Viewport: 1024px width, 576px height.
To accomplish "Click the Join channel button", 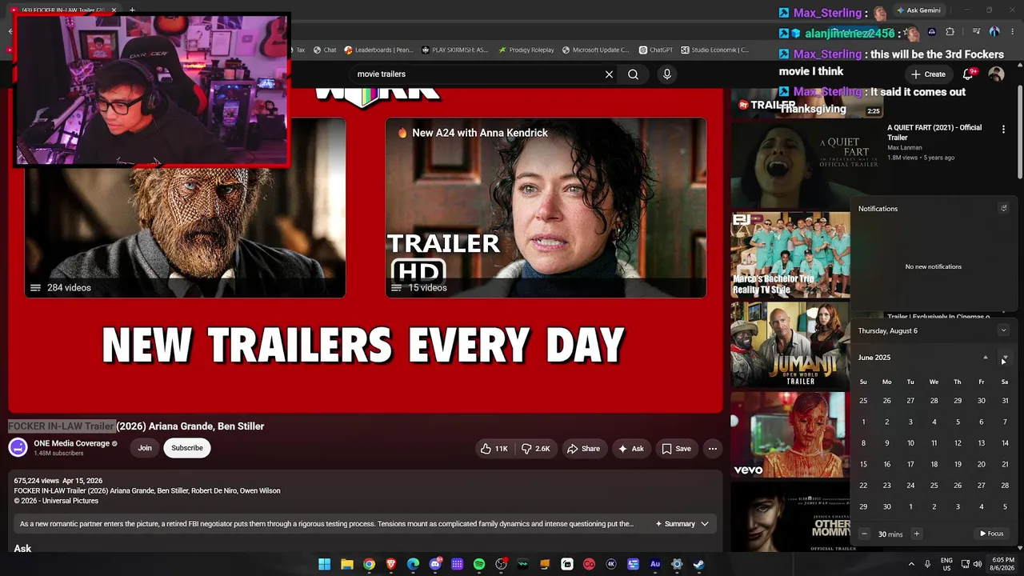I will click(x=145, y=448).
